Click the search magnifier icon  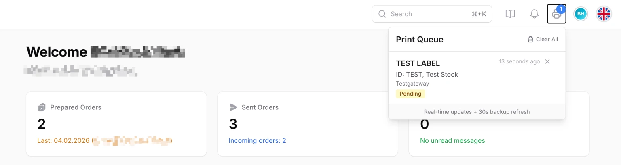[x=382, y=14]
